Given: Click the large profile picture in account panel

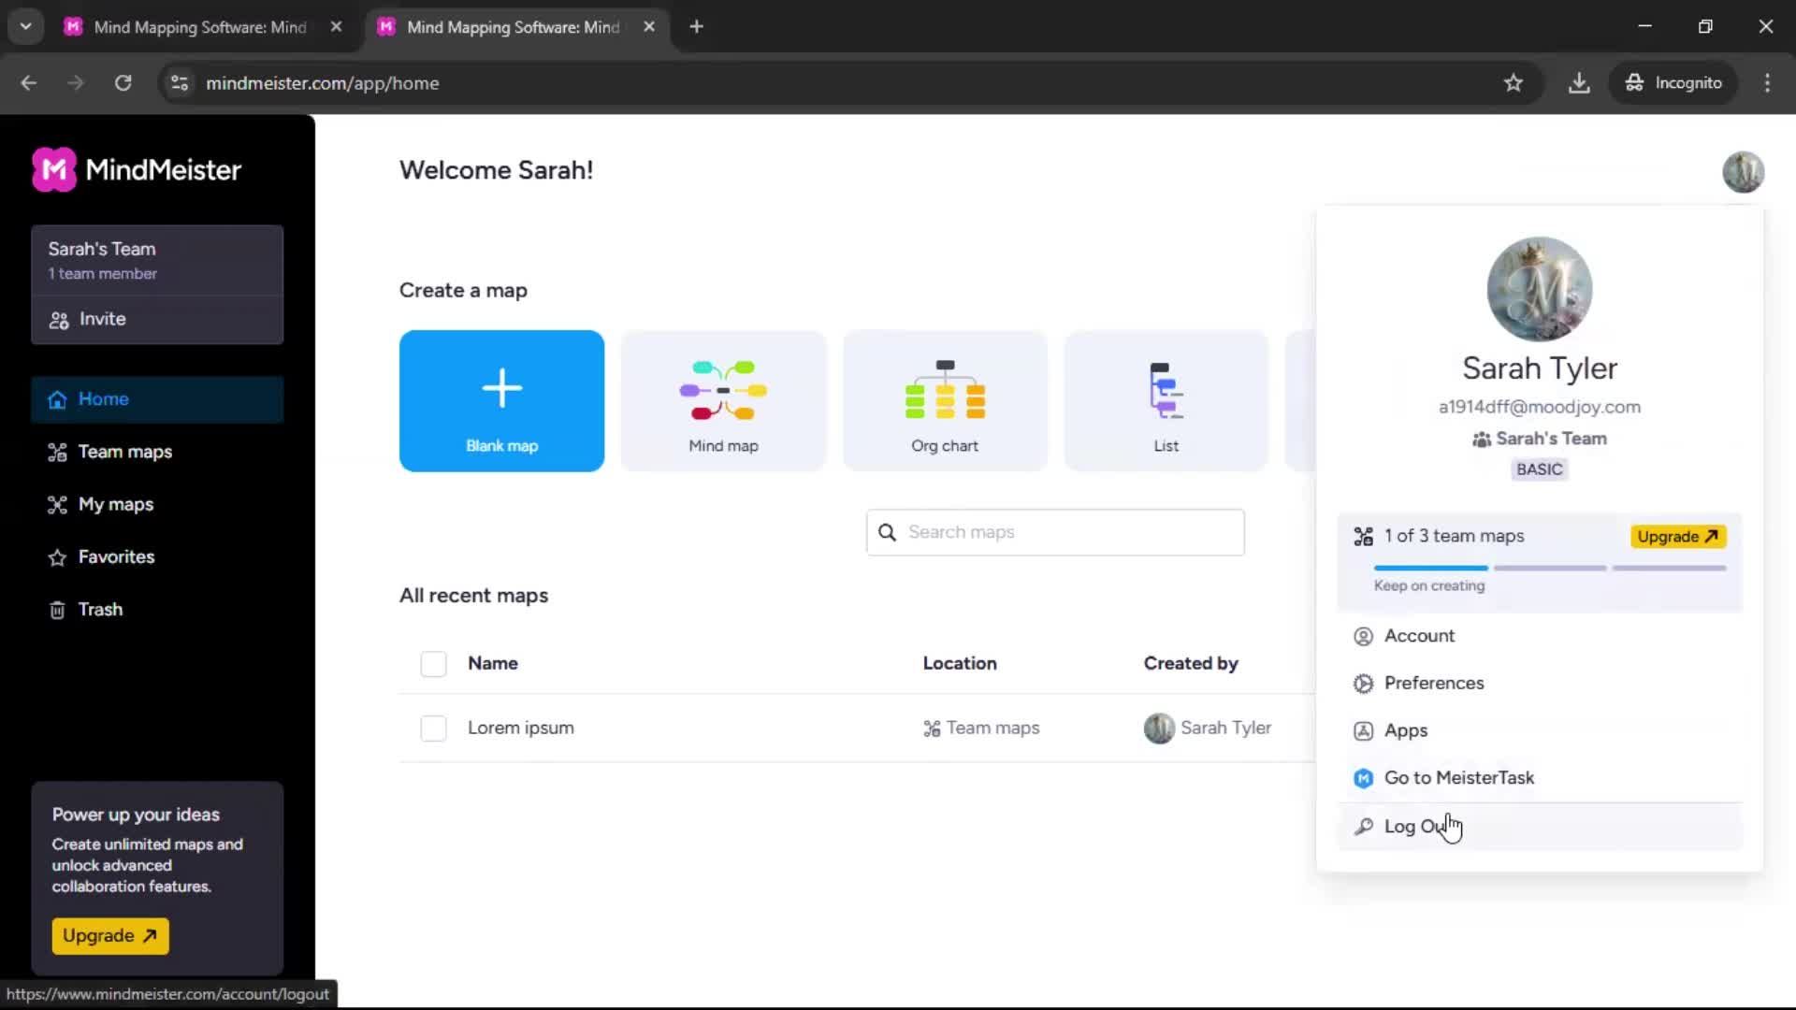Looking at the screenshot, I should [x=1539, y=289].
